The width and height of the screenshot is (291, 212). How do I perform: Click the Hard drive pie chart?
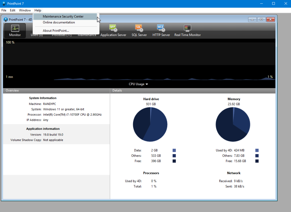click(150, 124)
